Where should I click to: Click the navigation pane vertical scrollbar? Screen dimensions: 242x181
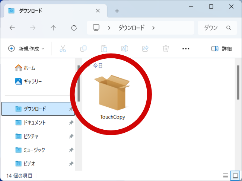pyautogui.click(x=79, y=83)
